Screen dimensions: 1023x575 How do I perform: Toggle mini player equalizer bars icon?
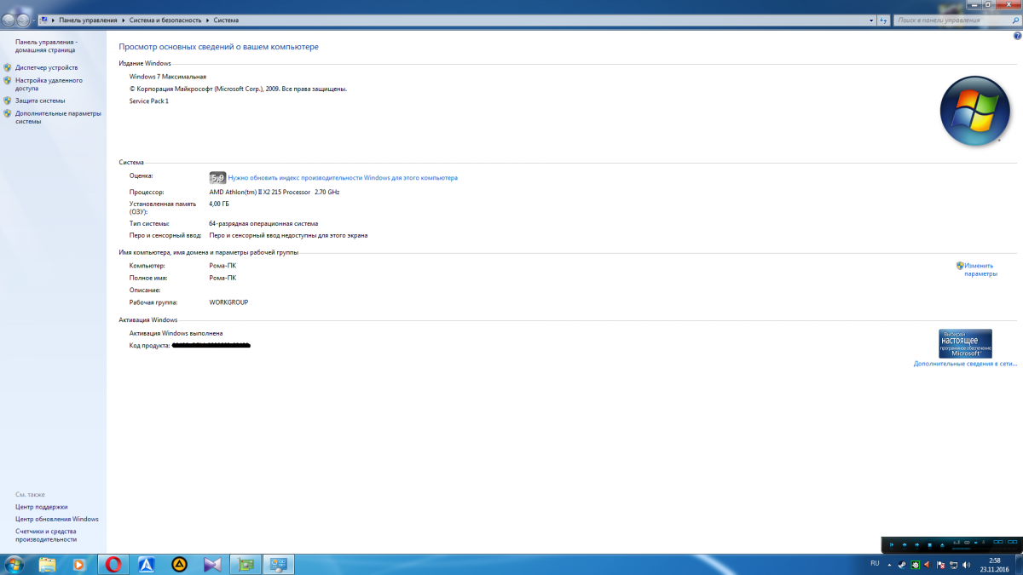pos(957,543)
